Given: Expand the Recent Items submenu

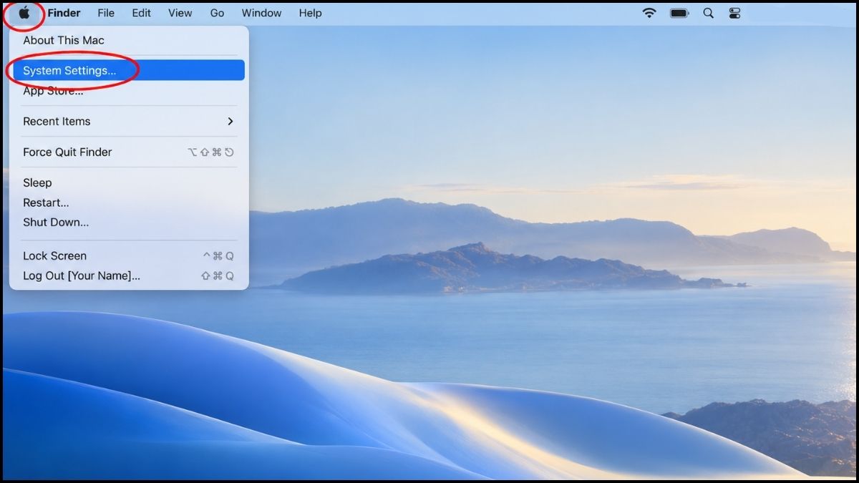Looking at the screenshot, I should pyautogui.click(x=129, y=121).
